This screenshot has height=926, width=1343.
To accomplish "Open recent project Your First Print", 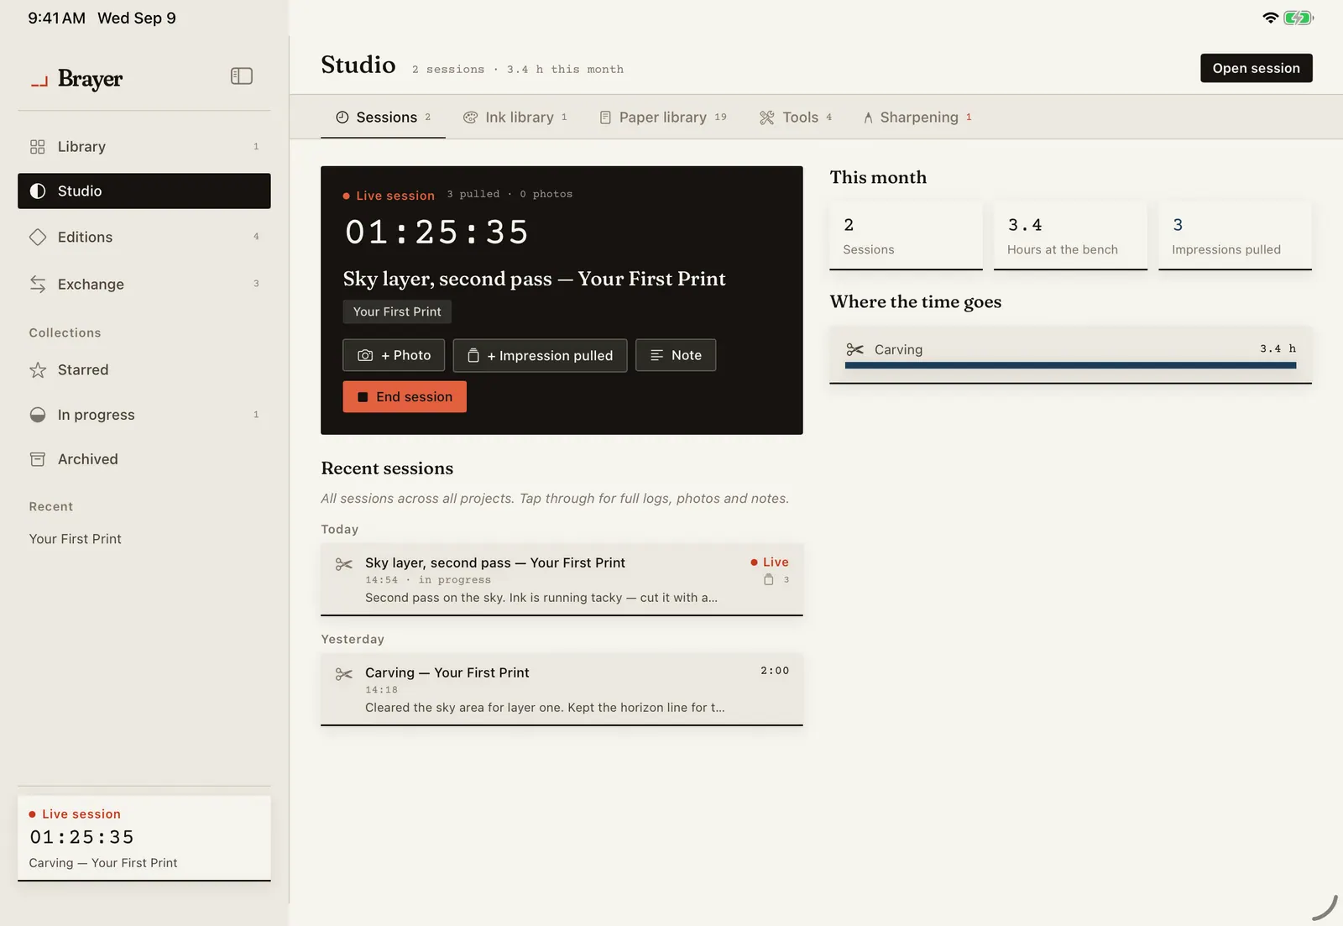I will [x=76, y=539].
